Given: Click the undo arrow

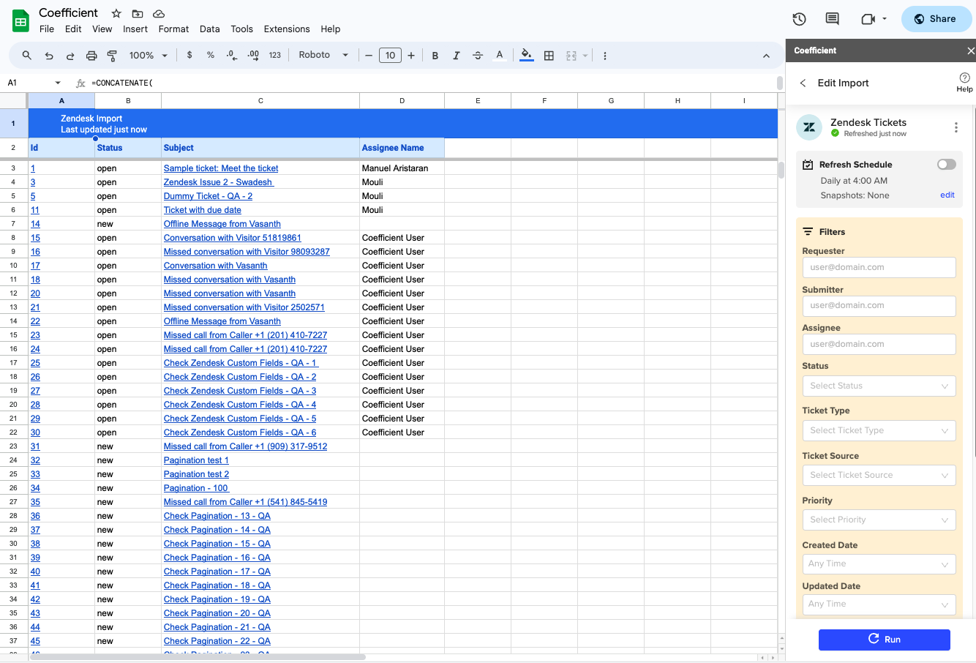Looking at the screenshot, I should [x=49, y=56].
